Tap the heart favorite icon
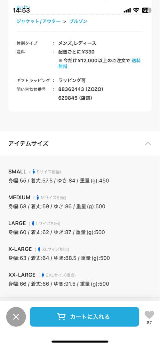The image size is (160, 346). pos(149,315)
